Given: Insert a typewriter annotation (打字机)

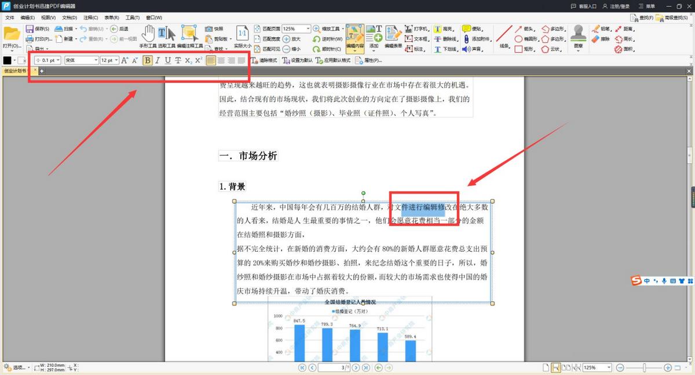Looking at the screenshot, I should coord(418,29).
